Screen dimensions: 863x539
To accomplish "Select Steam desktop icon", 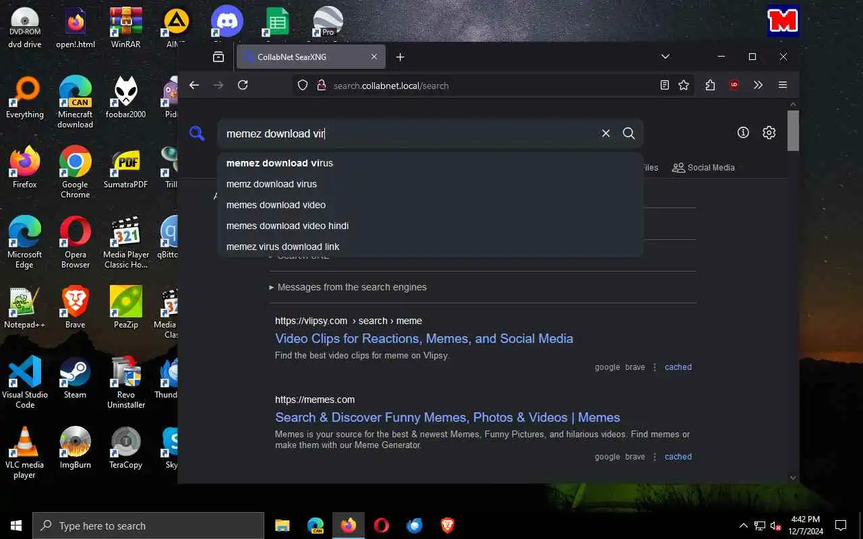I will click(75, 378).
